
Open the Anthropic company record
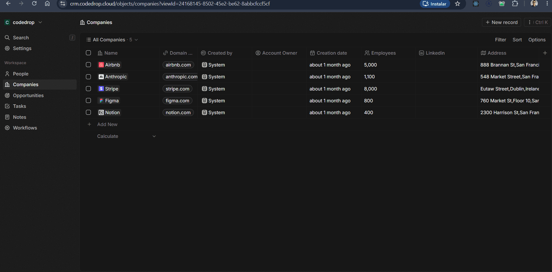pyautogui.click(x=113, y=77)
